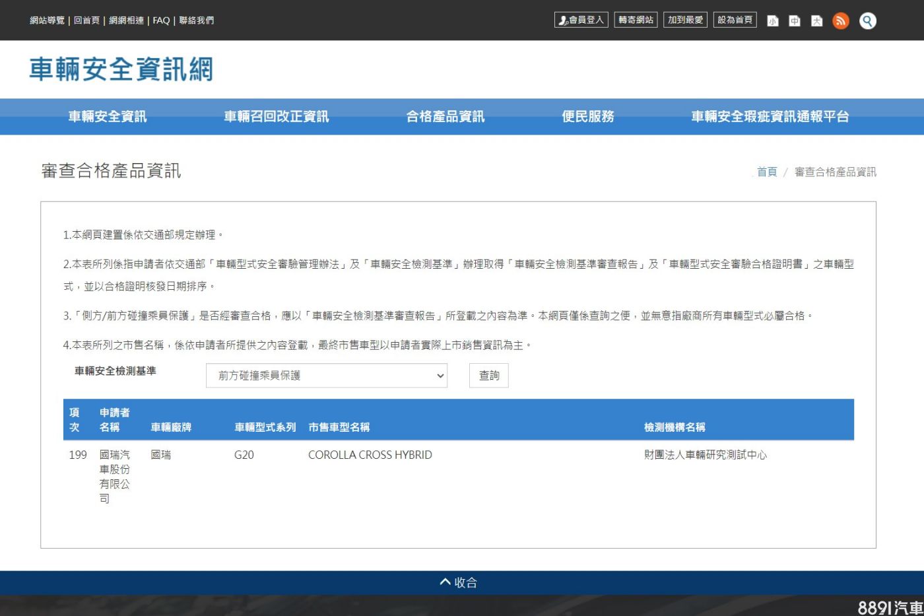Screen dimensions: 924x616
Task: Set font size to small (小)
Action: (x=772, y=21)
